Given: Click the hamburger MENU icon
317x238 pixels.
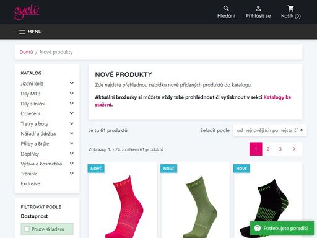Looking at the screenshot, I should [x=22, y=32].
